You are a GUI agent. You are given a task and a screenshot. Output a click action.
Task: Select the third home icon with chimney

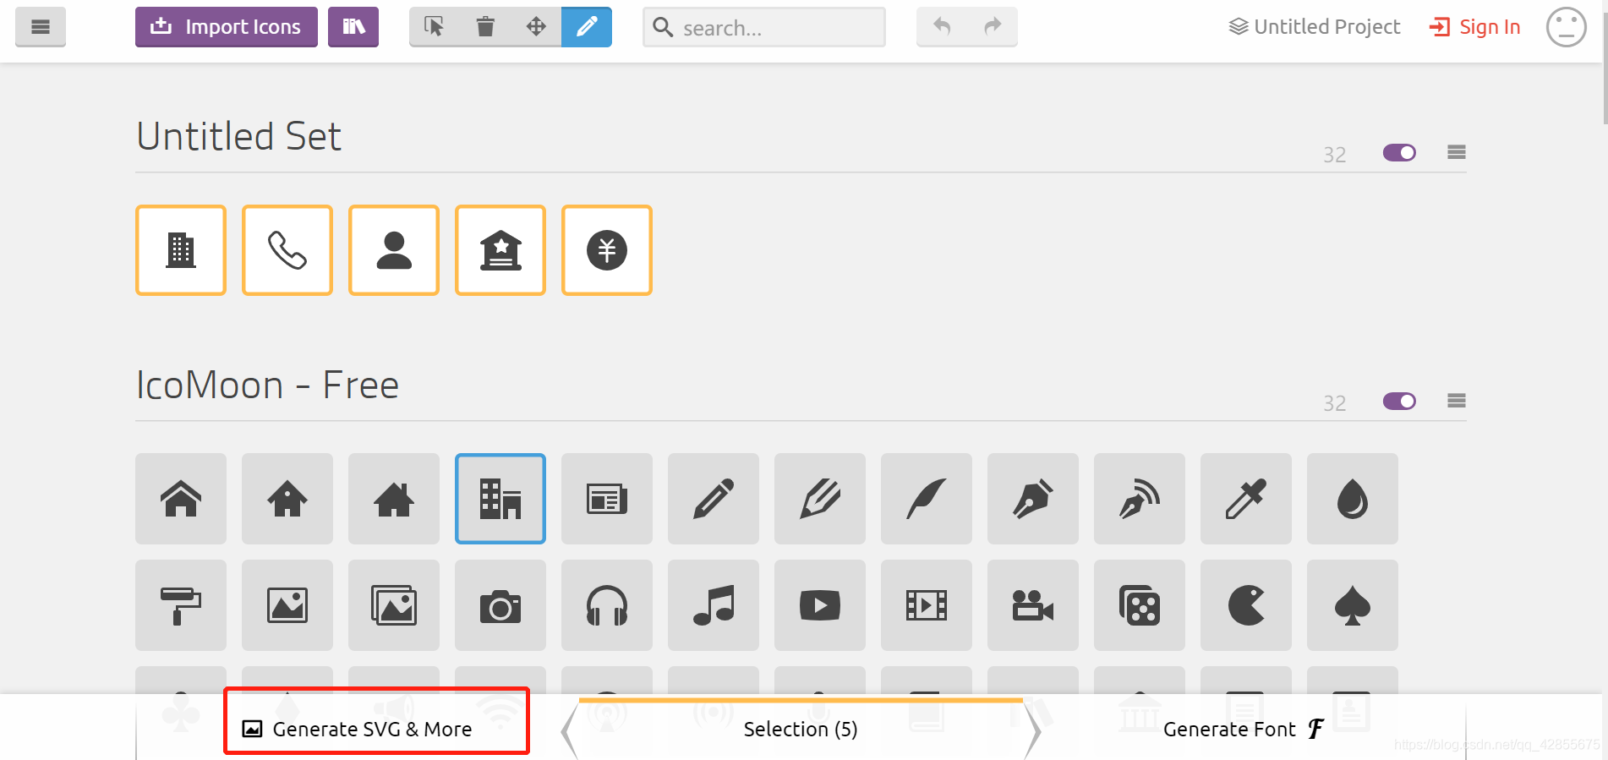(394, 499)
